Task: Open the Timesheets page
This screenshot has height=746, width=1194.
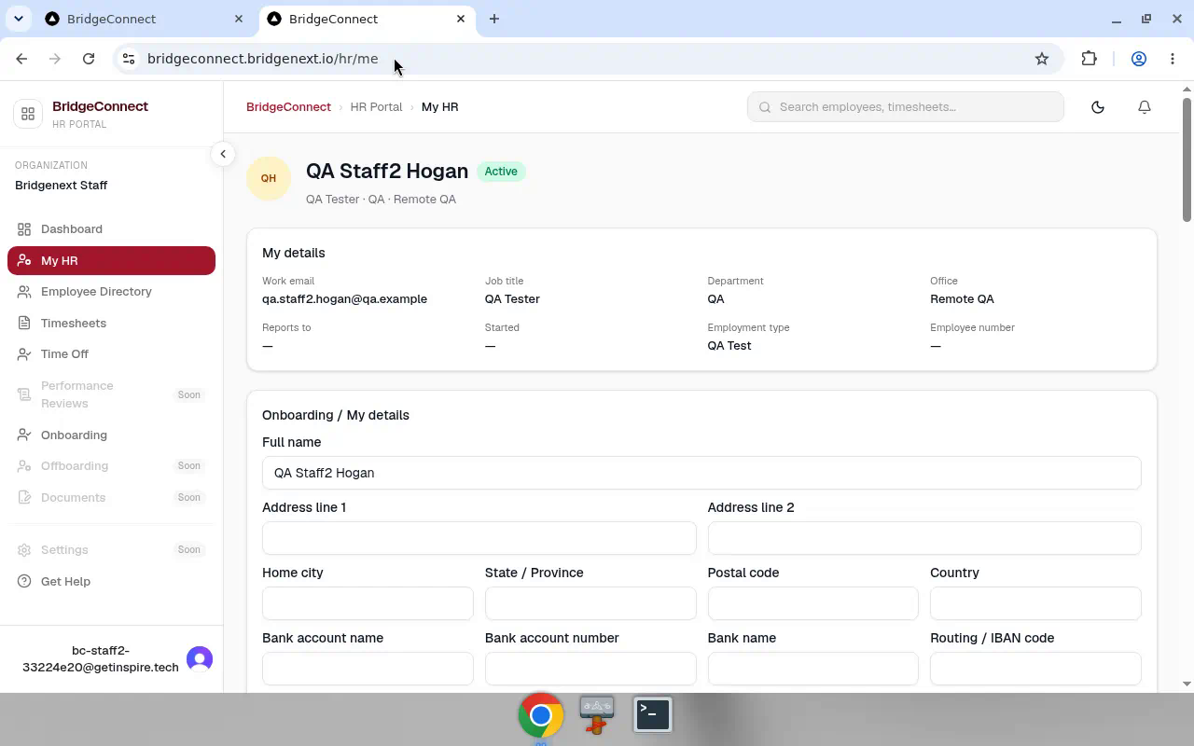Action: coord(111,324)
